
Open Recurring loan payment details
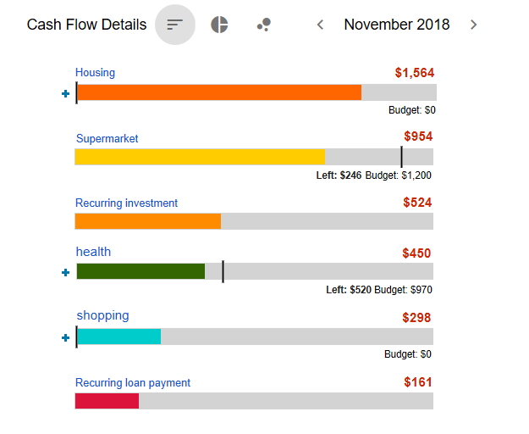point(133,382)
